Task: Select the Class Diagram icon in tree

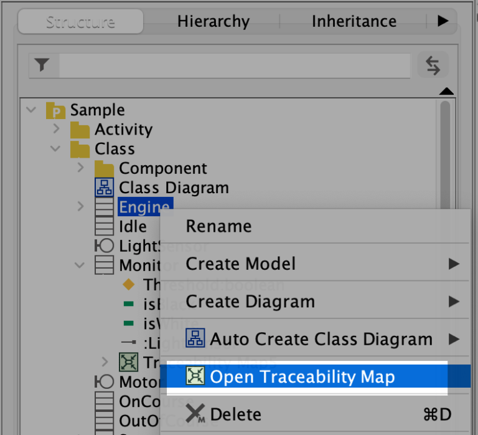Action: click(x=103, y=188)
